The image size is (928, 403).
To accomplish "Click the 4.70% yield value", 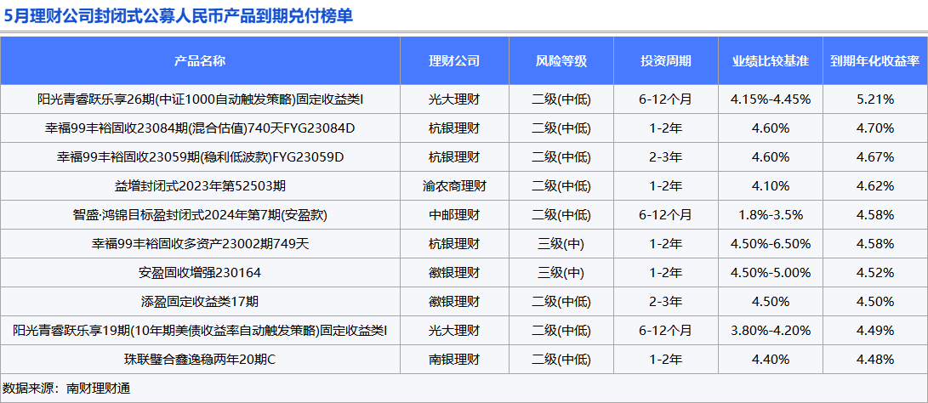I will pyautogui.click(x=874, y=128).
